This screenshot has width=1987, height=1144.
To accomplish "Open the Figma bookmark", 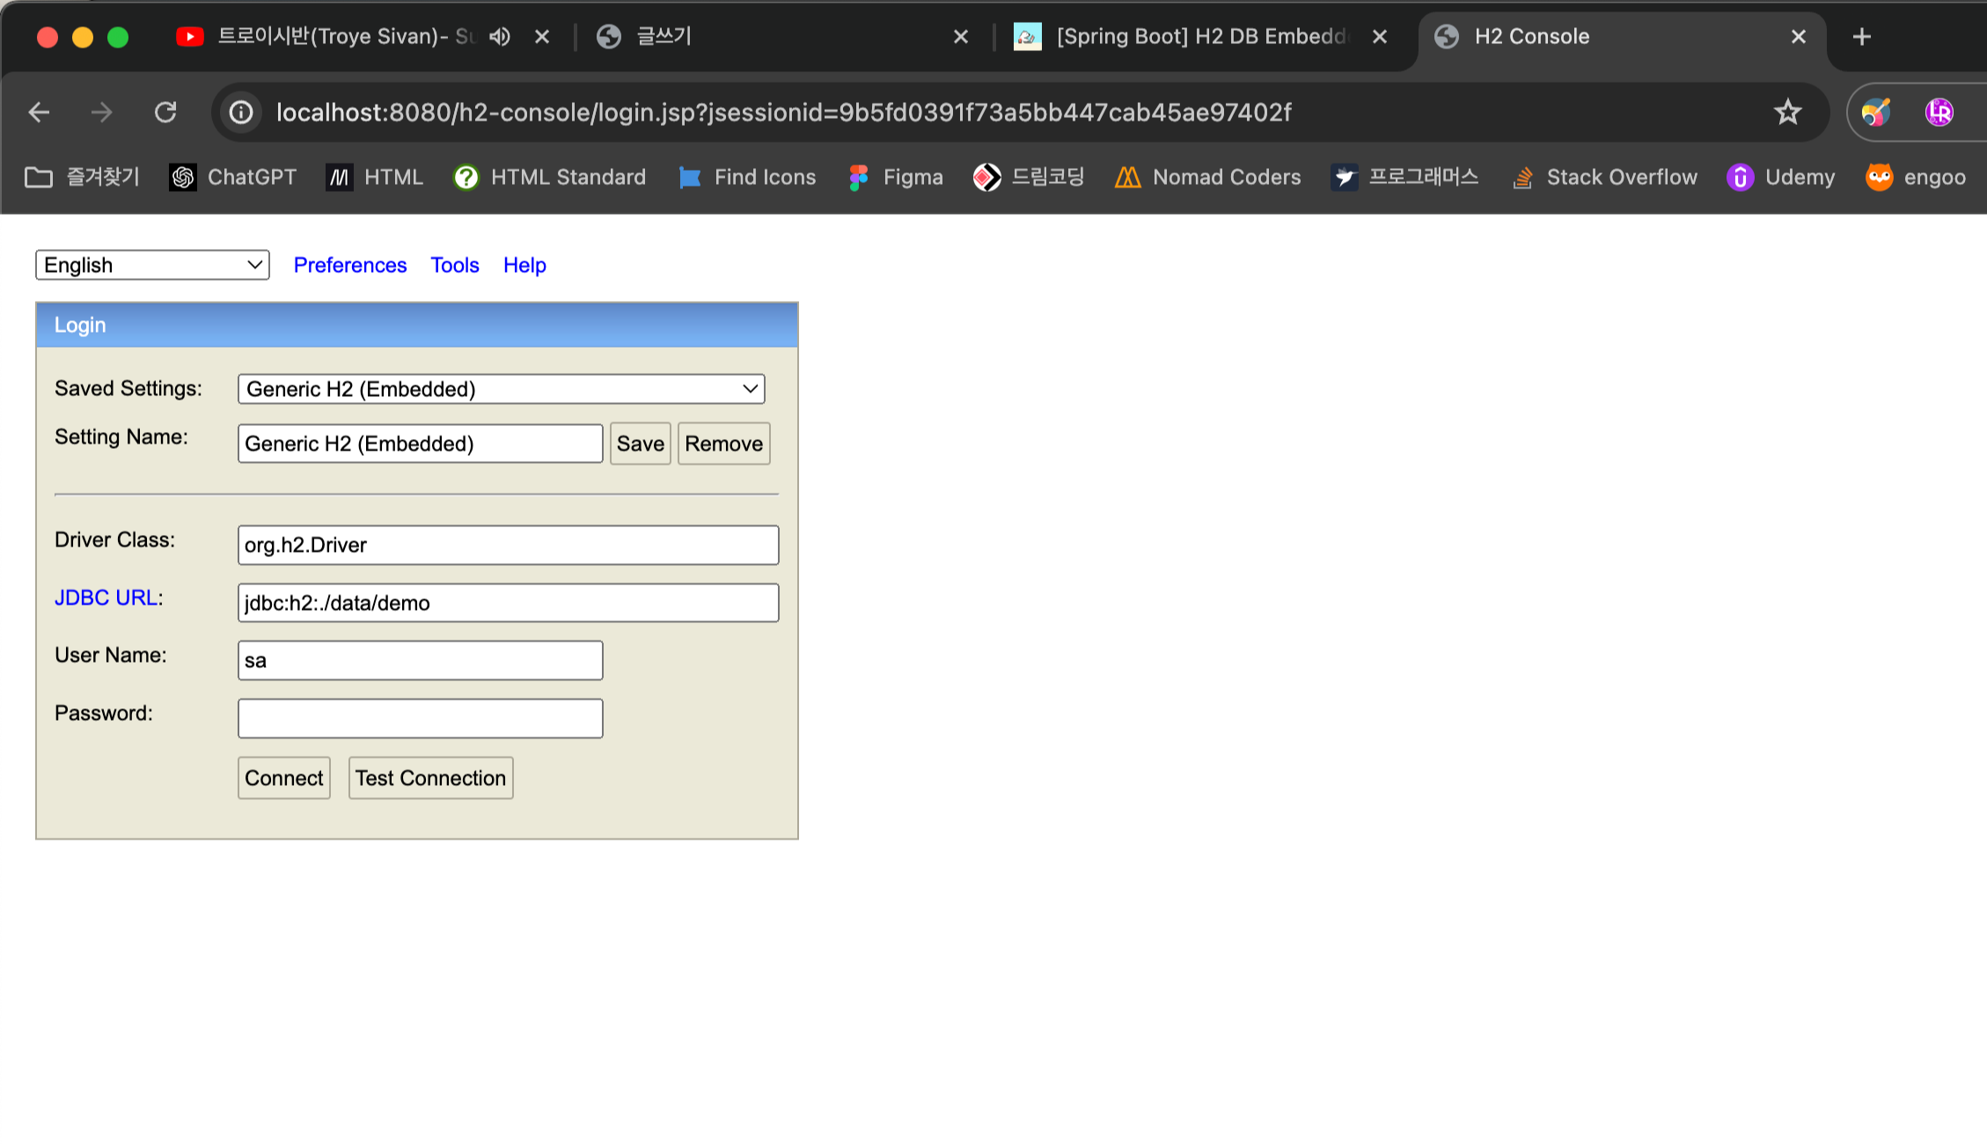I will 896,178.
